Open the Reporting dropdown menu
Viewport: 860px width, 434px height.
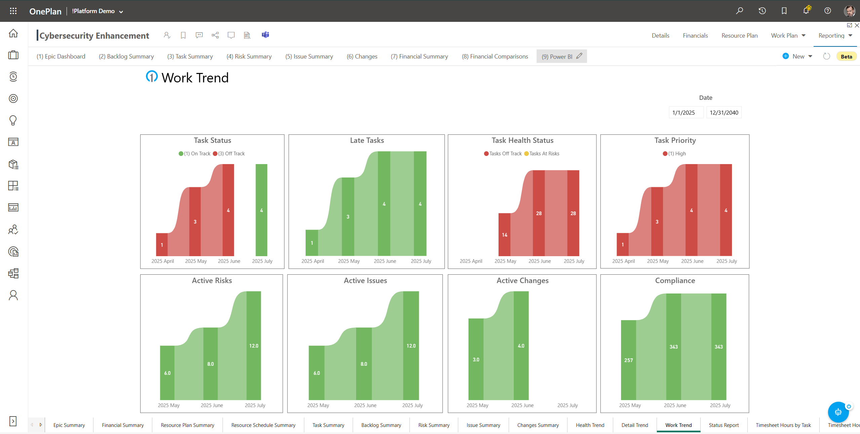click(835, 36)
